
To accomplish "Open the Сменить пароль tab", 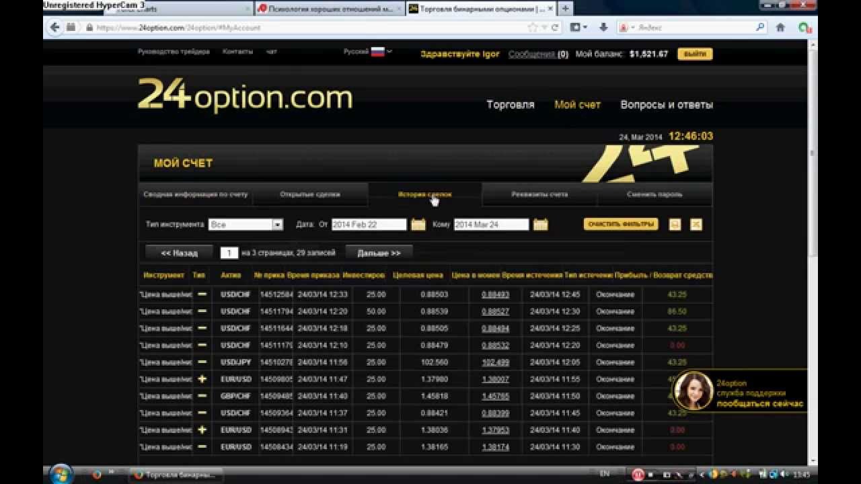I will click(x=654, y=194).
